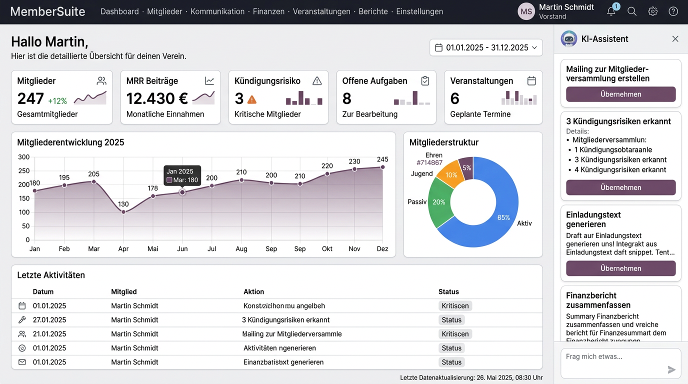
Task: Focus the Frag mich etwas input
Action: tap(620, 363)
